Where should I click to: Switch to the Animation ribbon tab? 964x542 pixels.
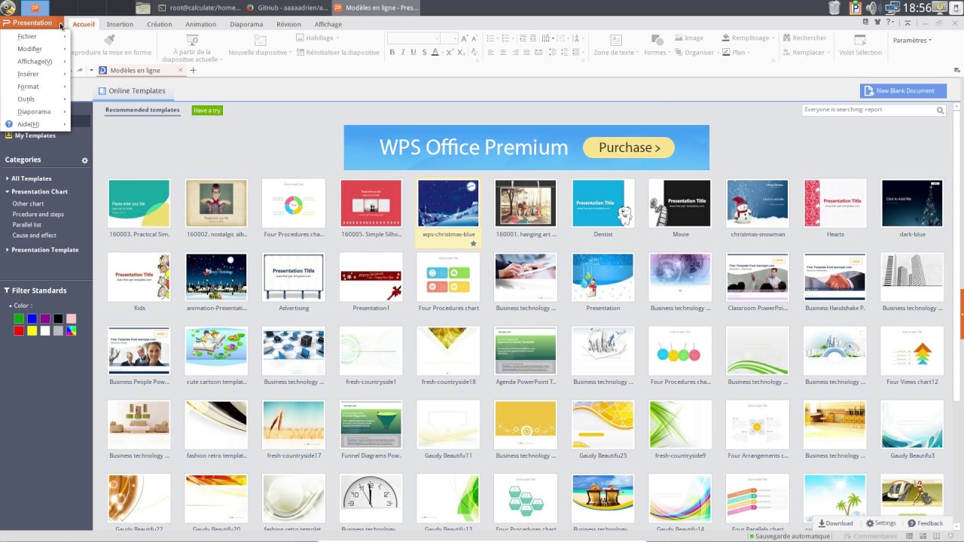click(x=201, y=24)
